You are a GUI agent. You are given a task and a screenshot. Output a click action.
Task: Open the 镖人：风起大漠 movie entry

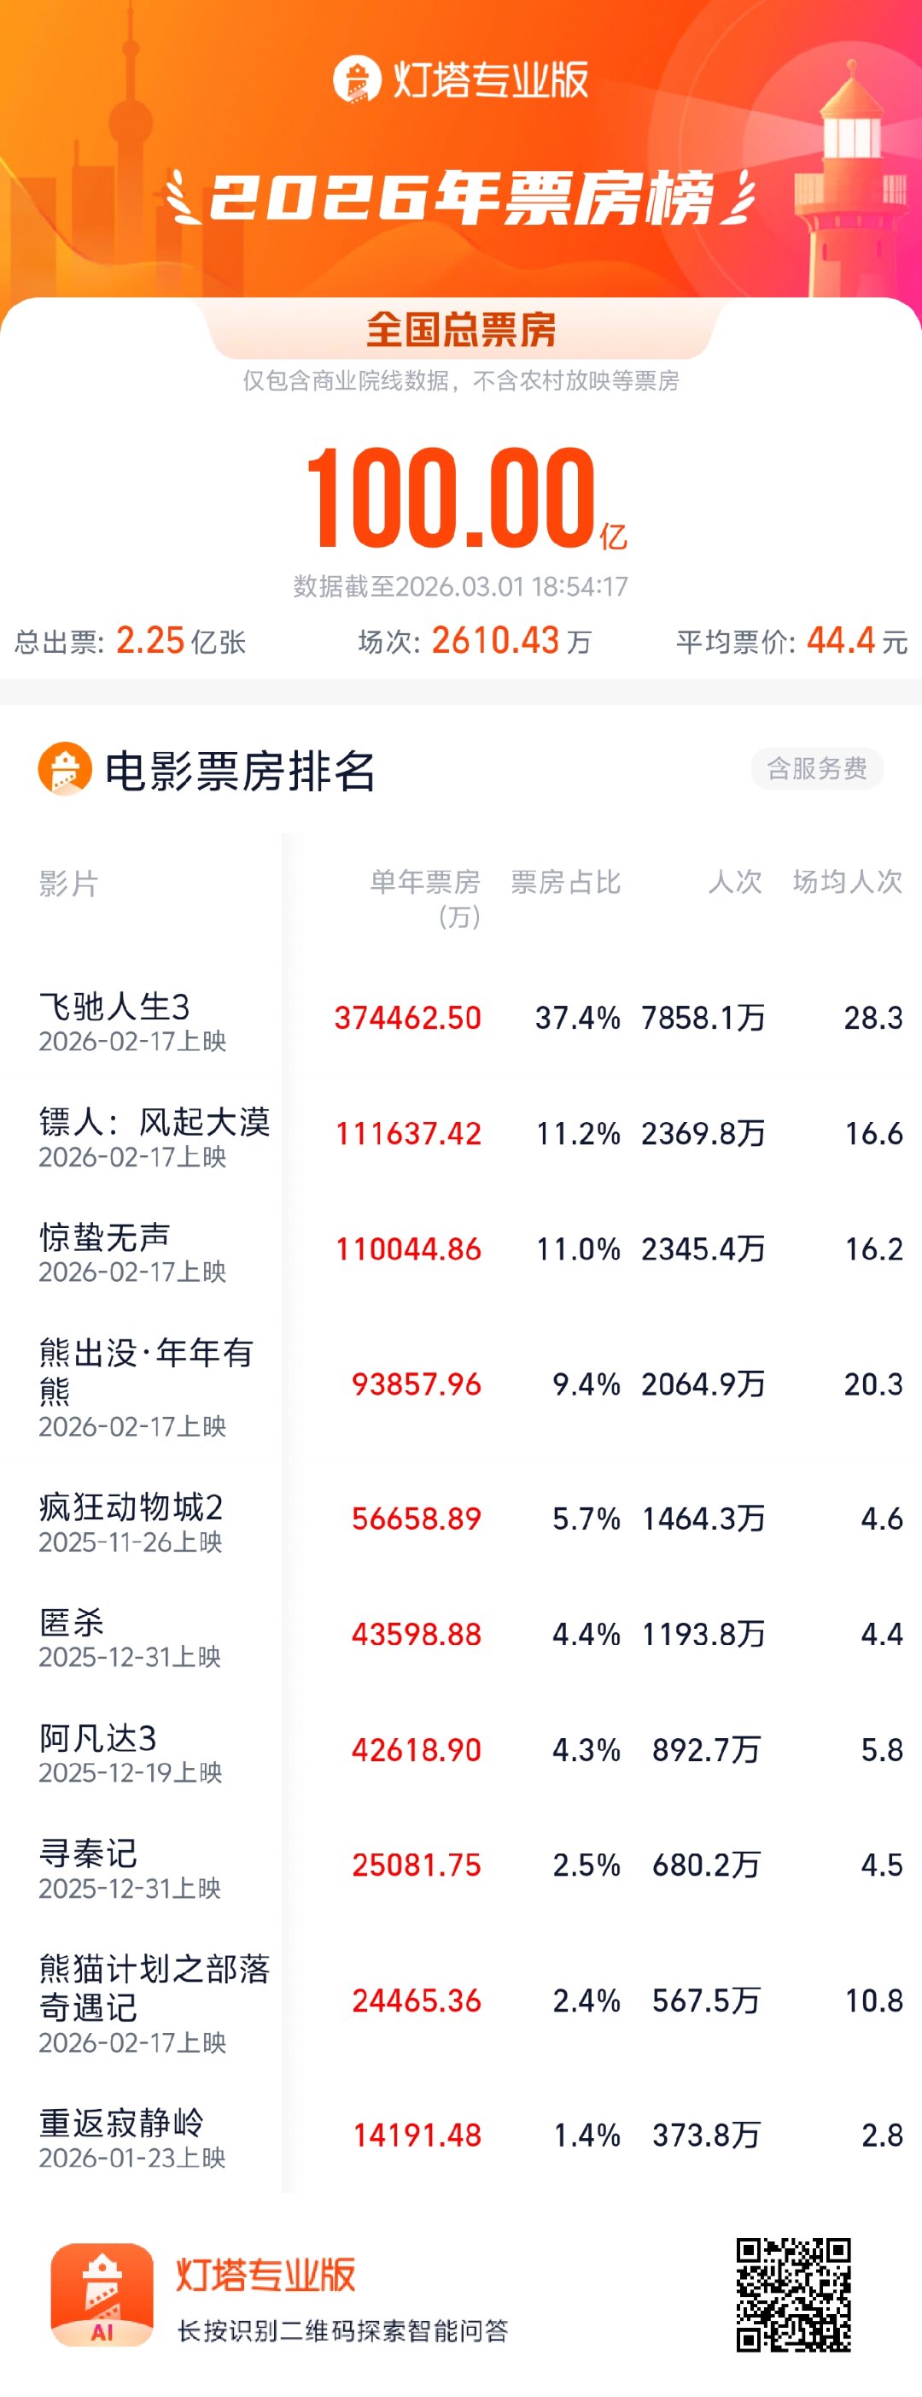(x=155, y=1122)
